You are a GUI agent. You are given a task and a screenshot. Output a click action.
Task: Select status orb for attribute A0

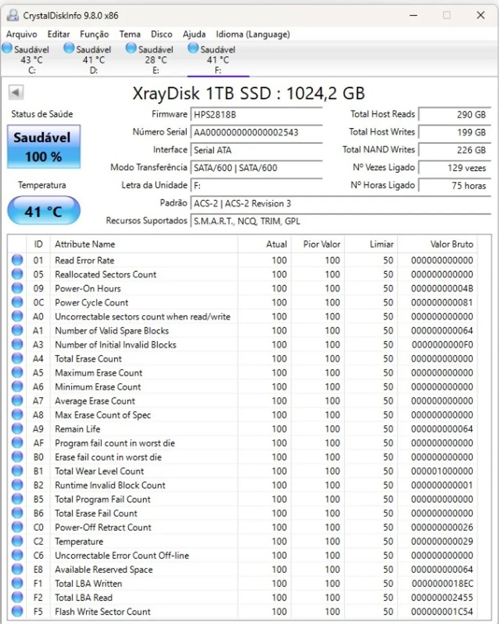pyautogui.click(x=18, y=316)
